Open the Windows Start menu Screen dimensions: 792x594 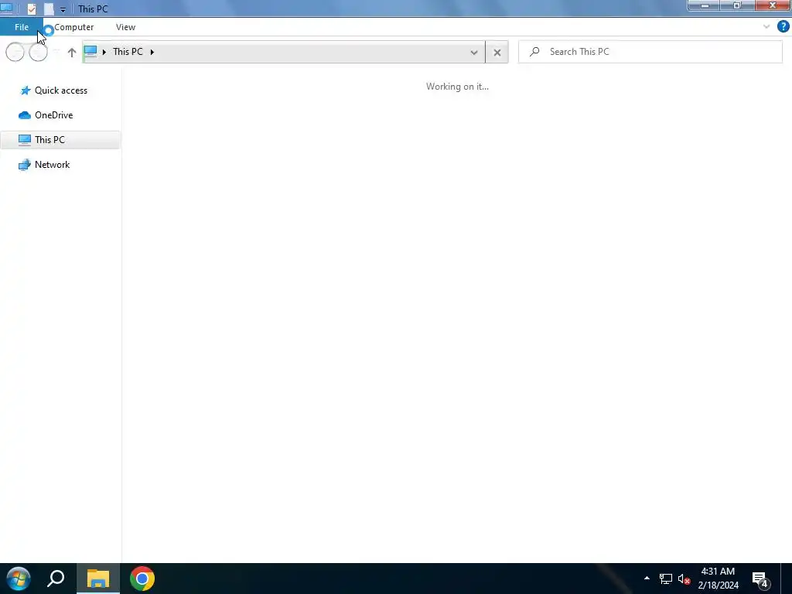point(19,579)
